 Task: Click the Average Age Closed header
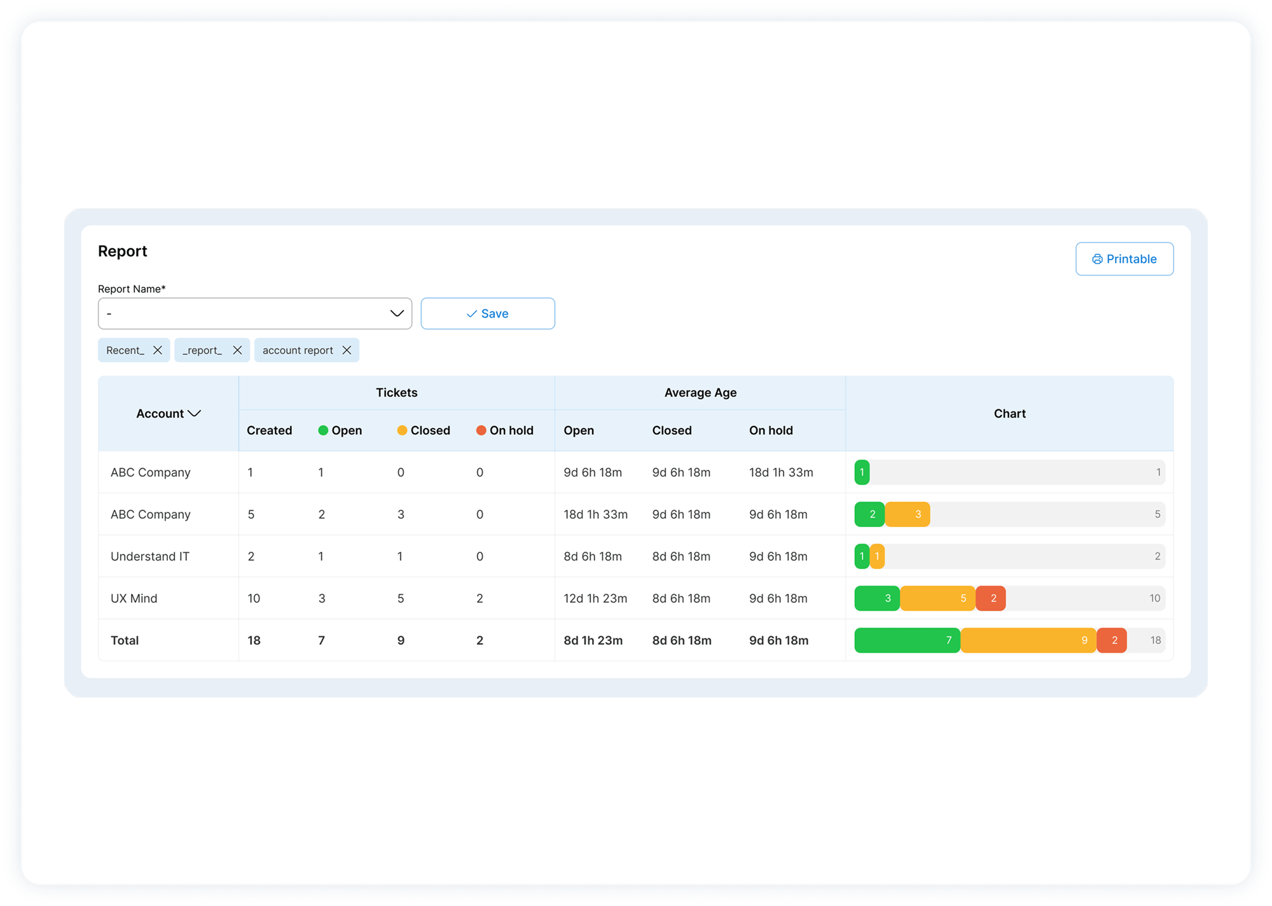pyautogui.click(x=672, y=430)
